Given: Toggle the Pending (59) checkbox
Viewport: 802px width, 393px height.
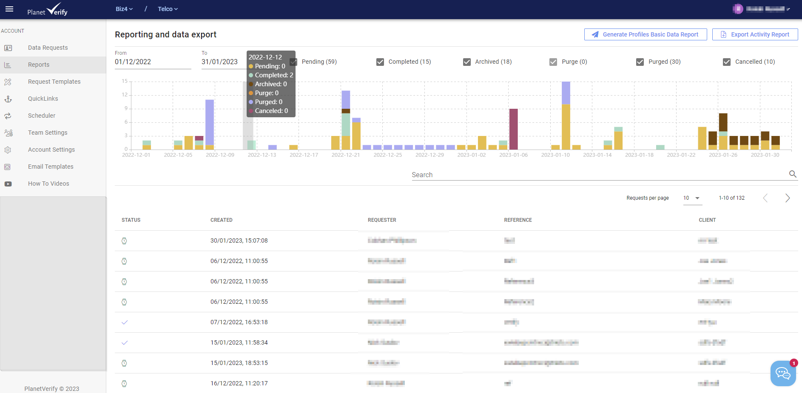Looking at the screenshot, I should pyautogui.click(x=293, y=62).
